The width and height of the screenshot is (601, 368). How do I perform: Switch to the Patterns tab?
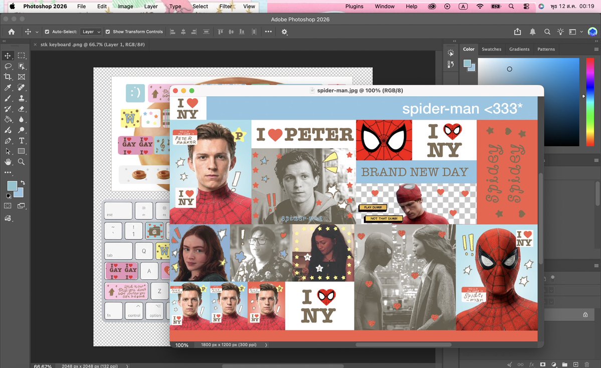point(546,49)
